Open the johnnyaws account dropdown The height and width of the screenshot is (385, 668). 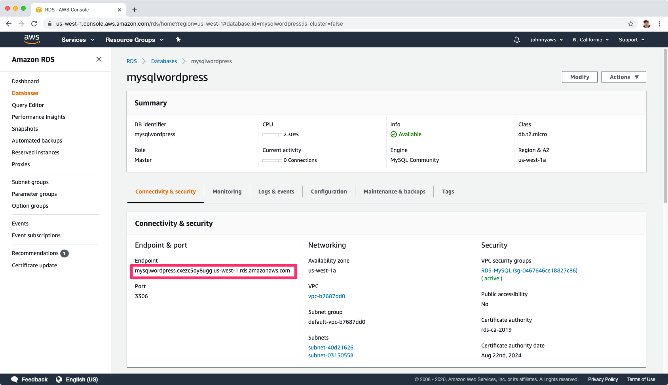547,40
